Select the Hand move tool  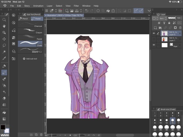(4, 26)
